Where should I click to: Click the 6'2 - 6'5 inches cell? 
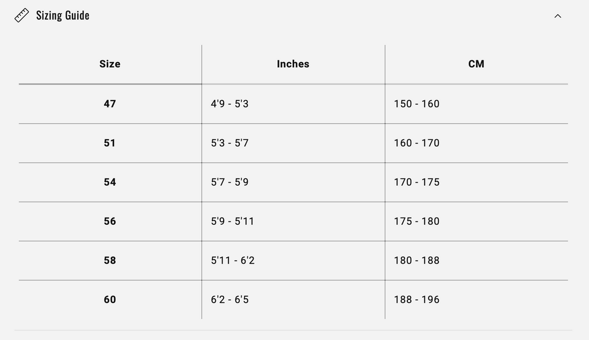(x=230, y=300)
